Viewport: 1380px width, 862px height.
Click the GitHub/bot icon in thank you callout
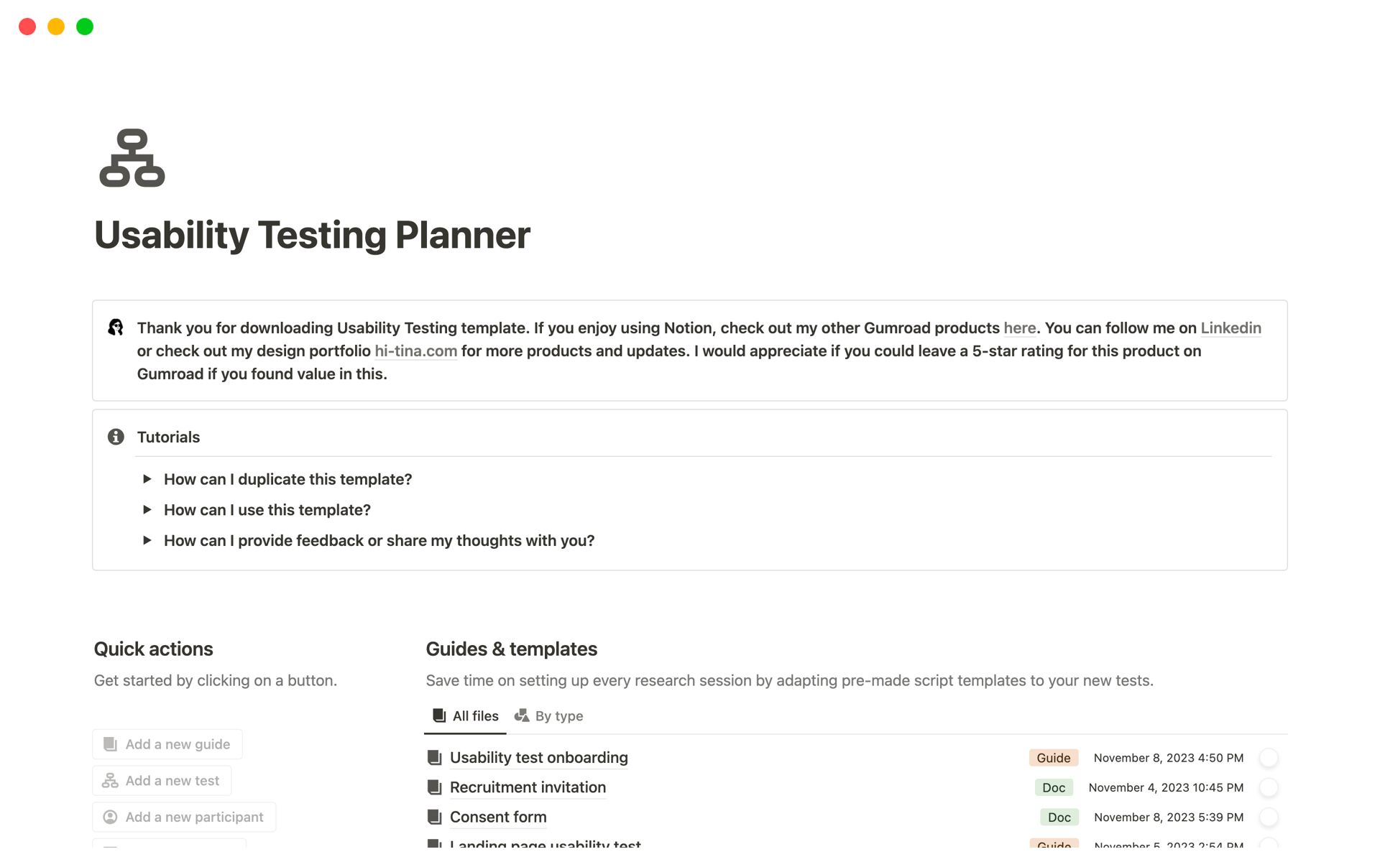(116, 328)
